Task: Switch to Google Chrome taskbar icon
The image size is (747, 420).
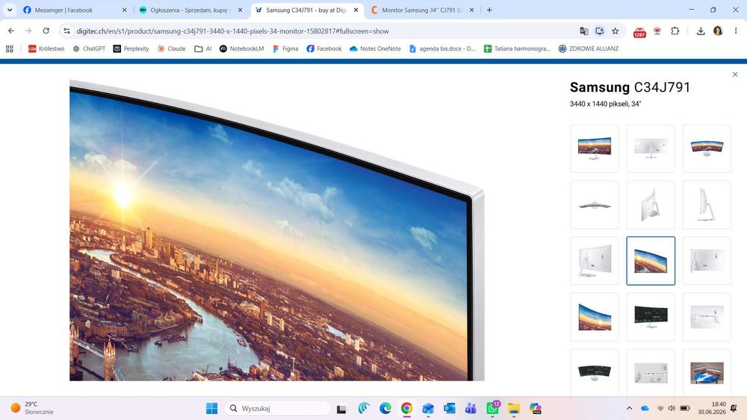Action: pyautogui.click(x=406, y=408)
